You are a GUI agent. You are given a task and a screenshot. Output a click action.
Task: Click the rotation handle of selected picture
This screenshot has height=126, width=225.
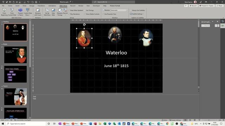click(84, 25)
